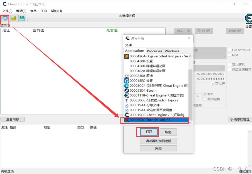Click the 原神 game avatar icon
Screen dimensions: 252x174
(x=127, y=76)
